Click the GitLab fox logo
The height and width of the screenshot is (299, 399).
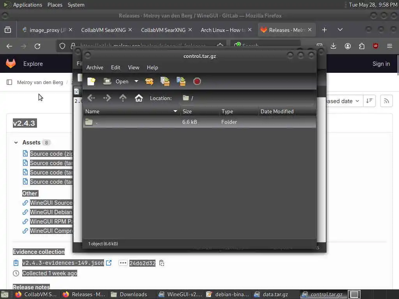click(11, 63)
